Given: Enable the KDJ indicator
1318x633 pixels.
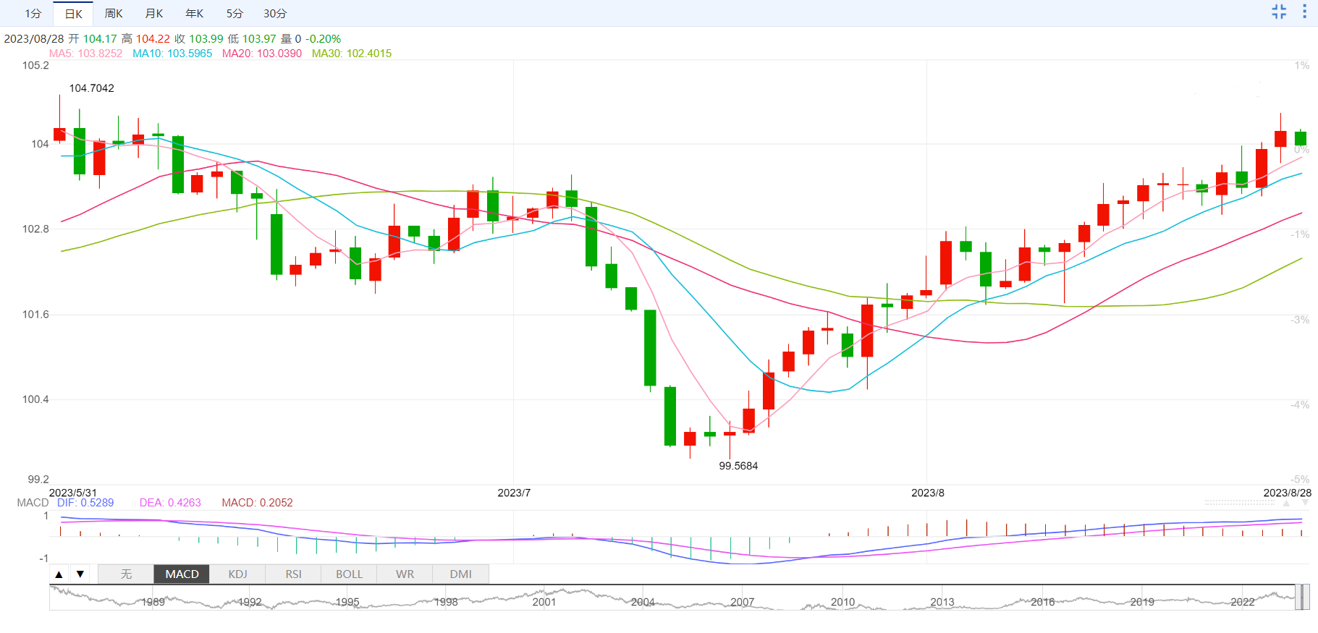Looking at the screenshot, I should (237, 574).
